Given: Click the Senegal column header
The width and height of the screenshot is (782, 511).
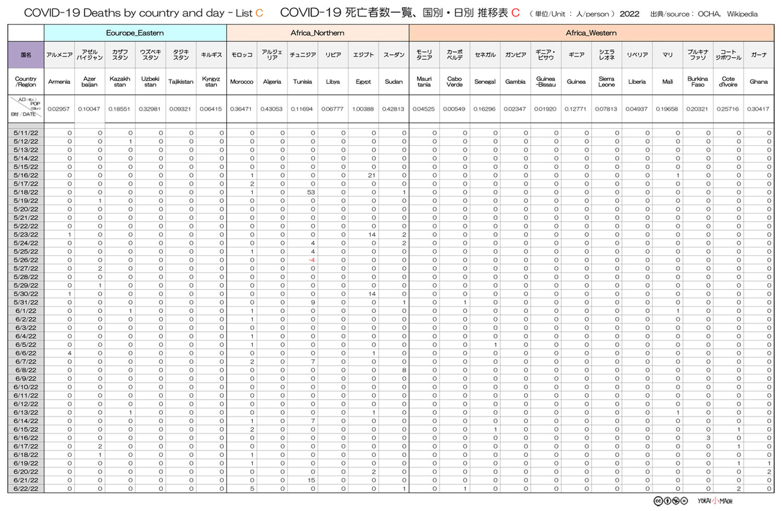Looking at the screenshot, I should click(484, 82).
